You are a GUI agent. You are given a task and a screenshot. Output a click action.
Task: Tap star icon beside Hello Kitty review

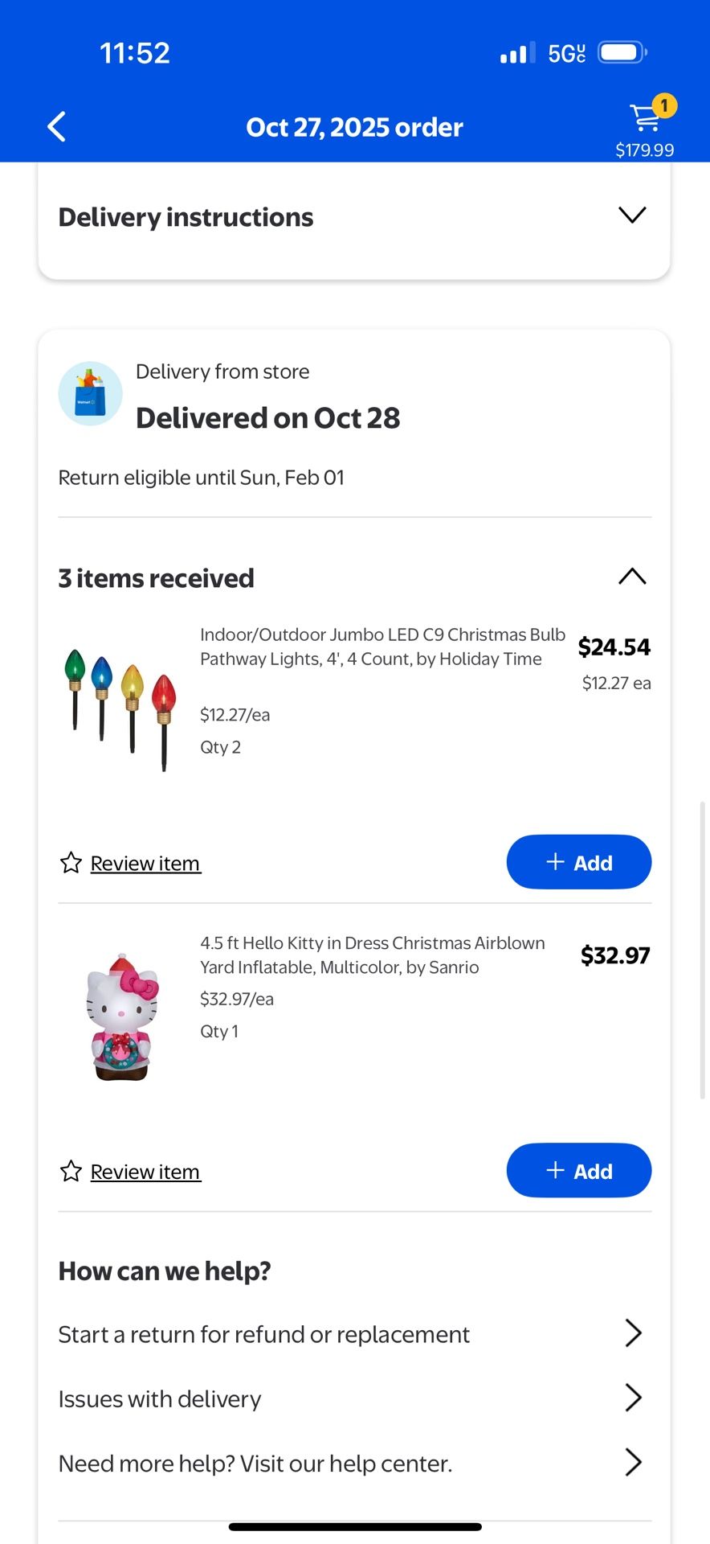click(x=71, y=1171)
